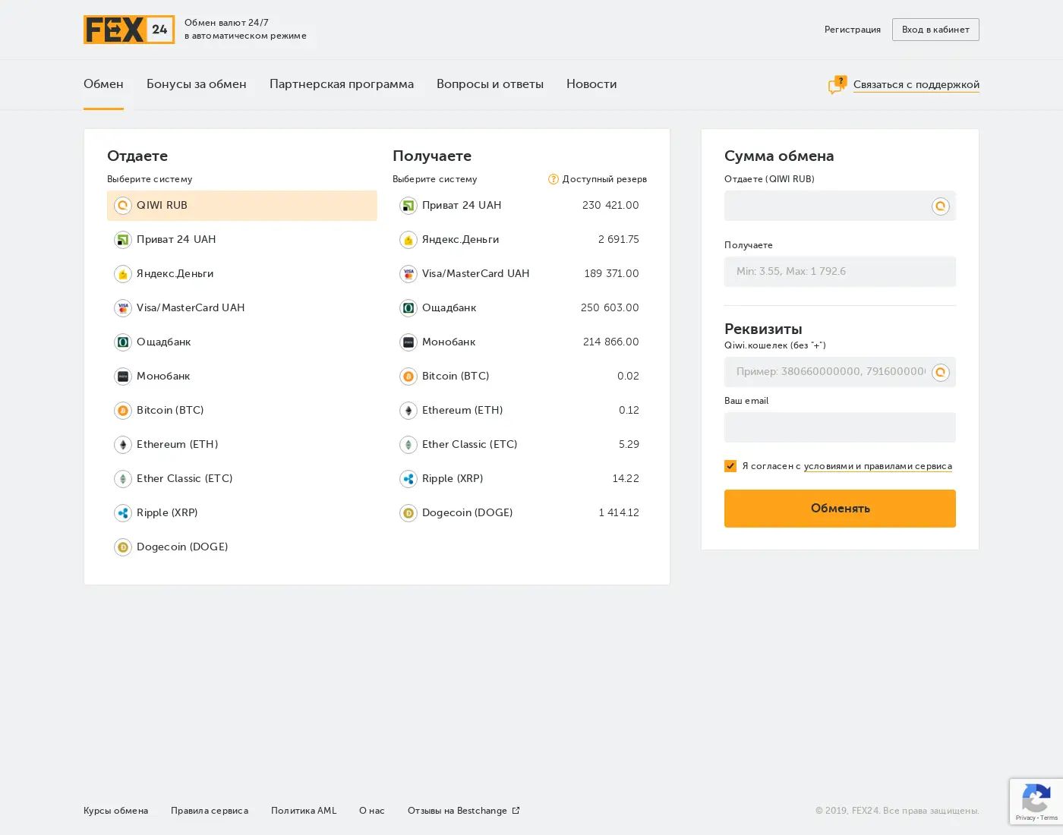Open the Бонусы за обмен tab
This screenshot has width=1063, height=835.
pos(197,84)
